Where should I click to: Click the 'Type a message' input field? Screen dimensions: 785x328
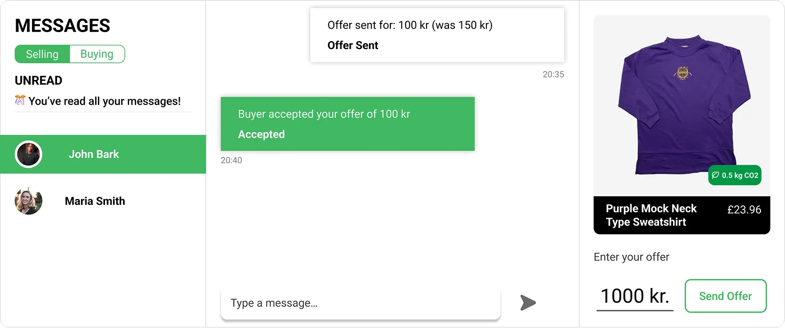tap(361, 303)
